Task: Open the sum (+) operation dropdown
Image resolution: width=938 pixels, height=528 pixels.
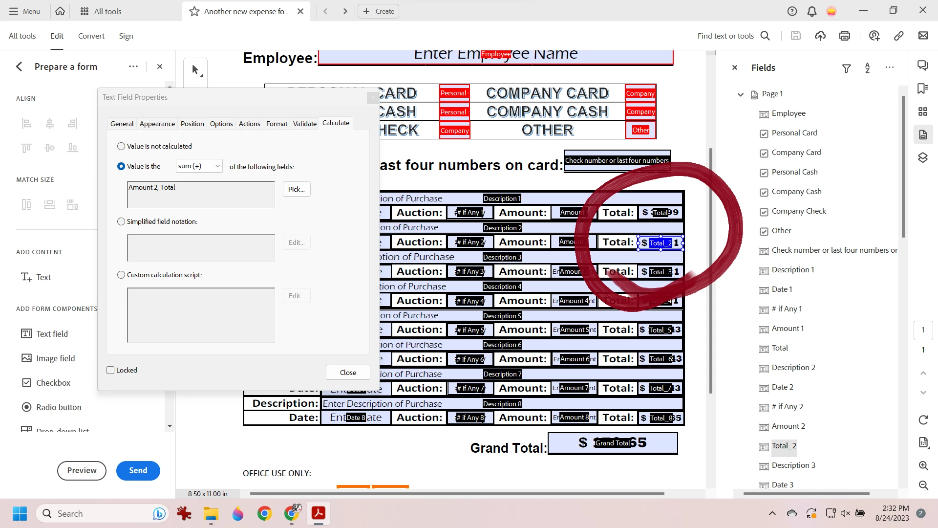Action: (x=199, y=166)
